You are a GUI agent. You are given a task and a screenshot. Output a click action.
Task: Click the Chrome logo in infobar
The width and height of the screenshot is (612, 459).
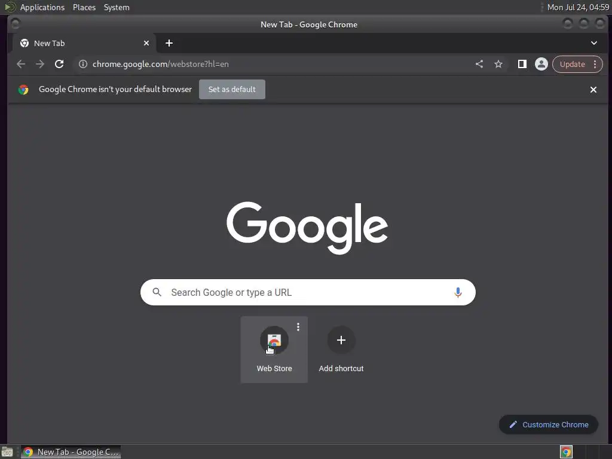pos(23,90)
